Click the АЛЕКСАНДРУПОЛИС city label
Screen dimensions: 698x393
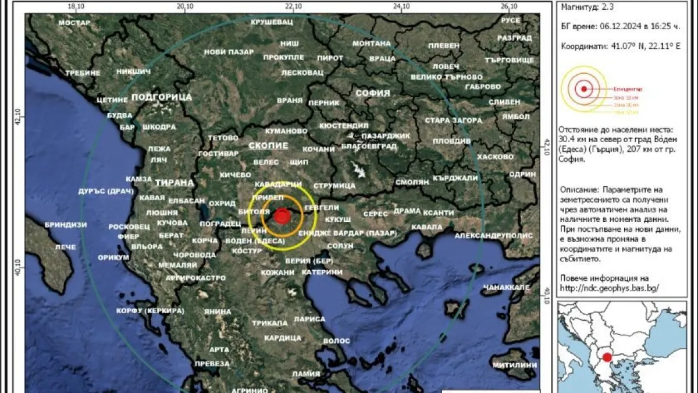(x=494, y=236)
